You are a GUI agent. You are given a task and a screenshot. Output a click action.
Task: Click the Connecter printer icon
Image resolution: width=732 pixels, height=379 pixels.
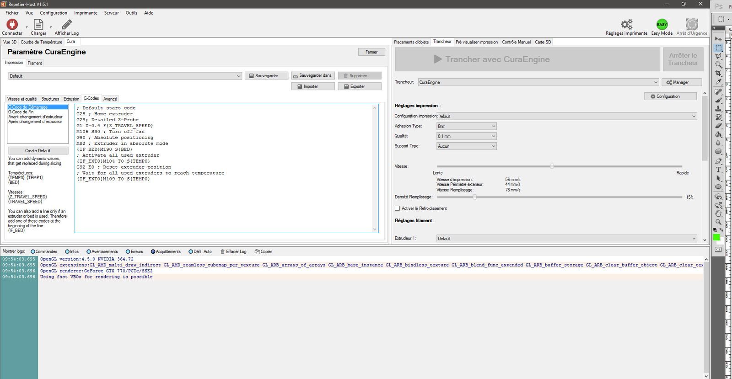(x=12, y=24)
